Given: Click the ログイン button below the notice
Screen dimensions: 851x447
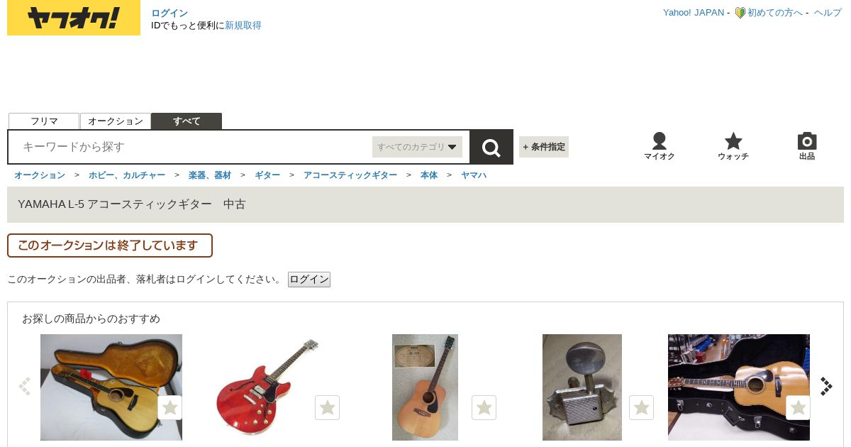Looking at the screenshot, I should pyautogui.click(x=309, y=280).
